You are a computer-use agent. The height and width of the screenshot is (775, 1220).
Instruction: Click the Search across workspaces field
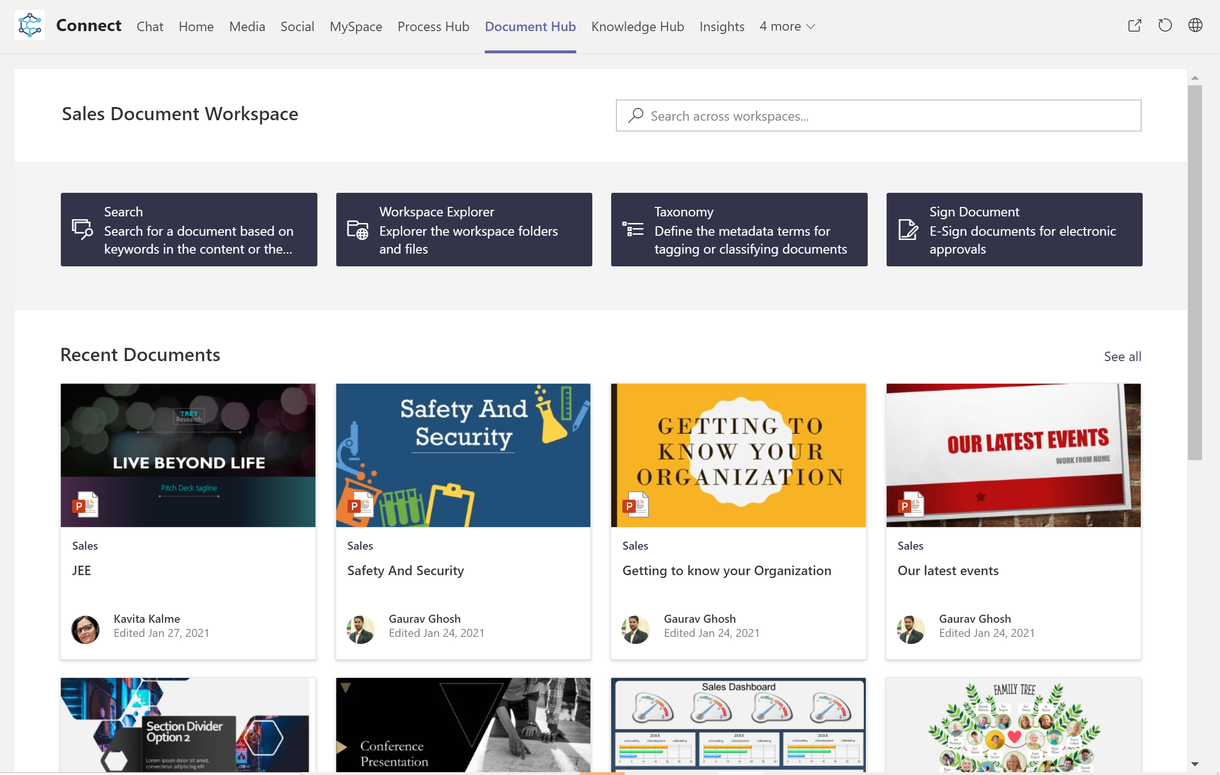(878, 116)
